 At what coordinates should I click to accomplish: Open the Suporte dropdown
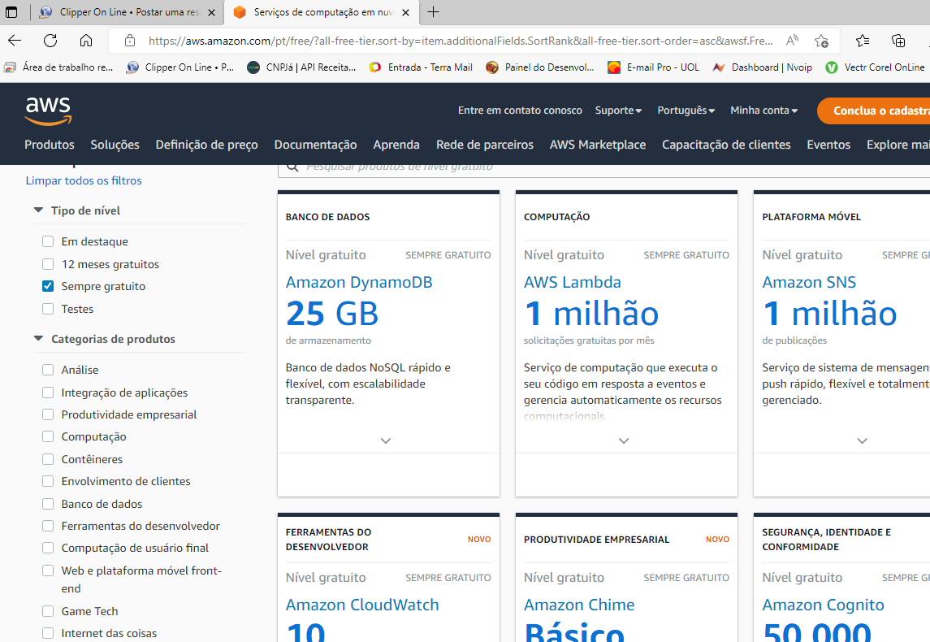pyautogui.click(x=619, y=111)
